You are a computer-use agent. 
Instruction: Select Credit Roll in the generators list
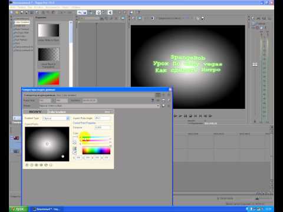click(x=21, y=26)
